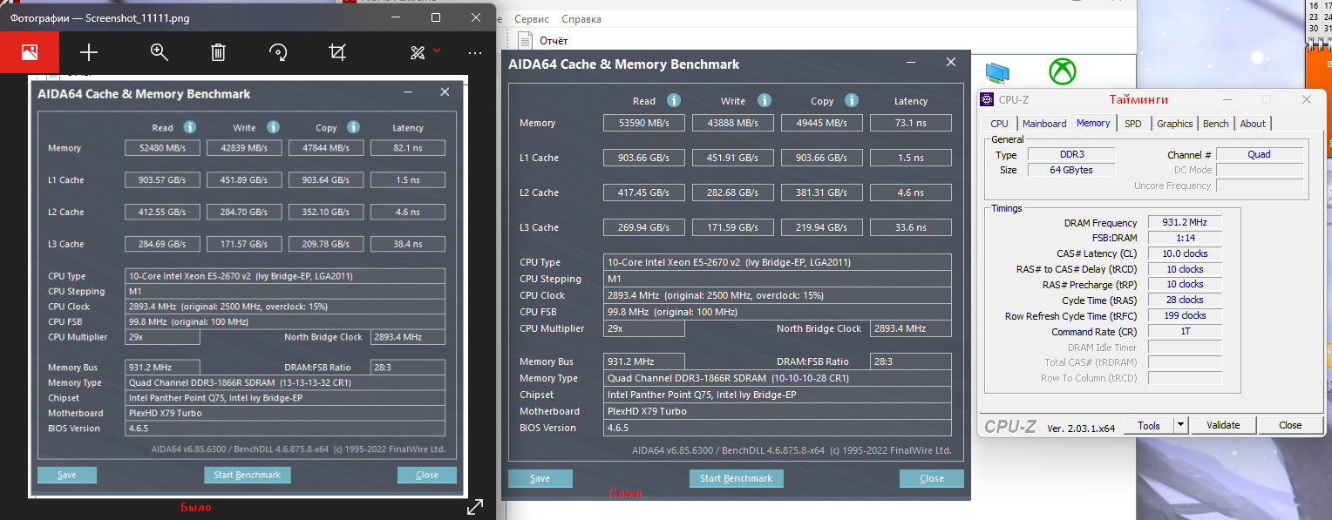Click the Quad Channel # field in CPU-Z
The height and width of the screenshot is (520, 1332).
(1260, 154)
